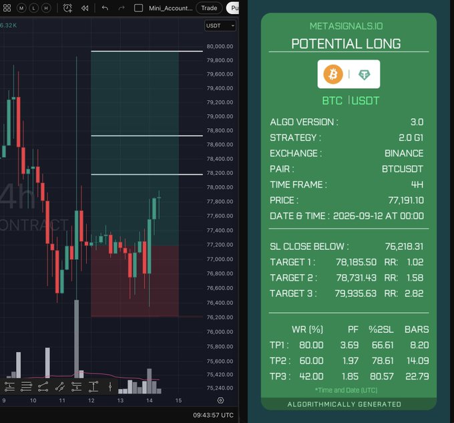Select the long position drawing tool
This screenshot has width=454, height=423.
point(9,386)
